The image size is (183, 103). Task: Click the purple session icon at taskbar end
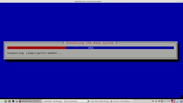(181, 101)
